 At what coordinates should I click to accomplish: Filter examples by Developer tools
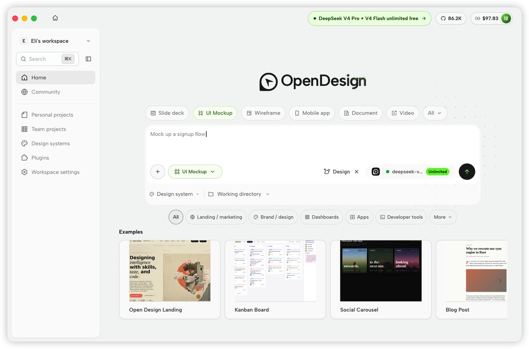[401, 217]
